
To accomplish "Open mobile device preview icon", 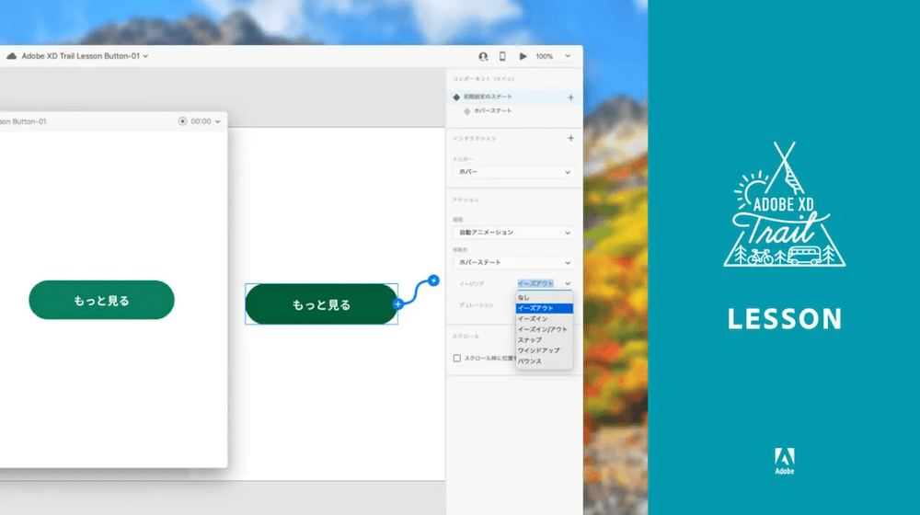I will point(502,56).
